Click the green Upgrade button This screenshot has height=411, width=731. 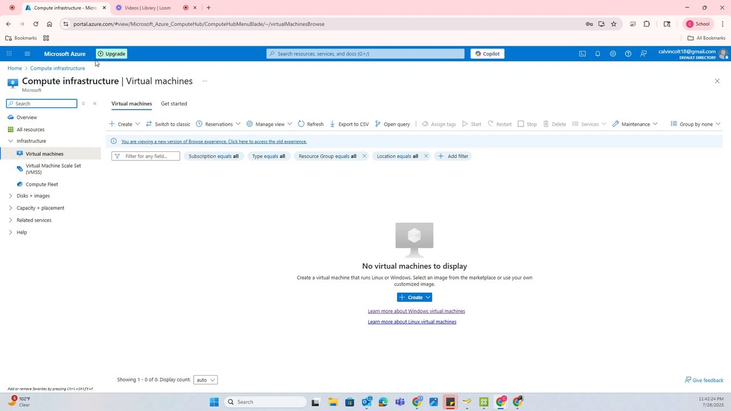point(111,54)
